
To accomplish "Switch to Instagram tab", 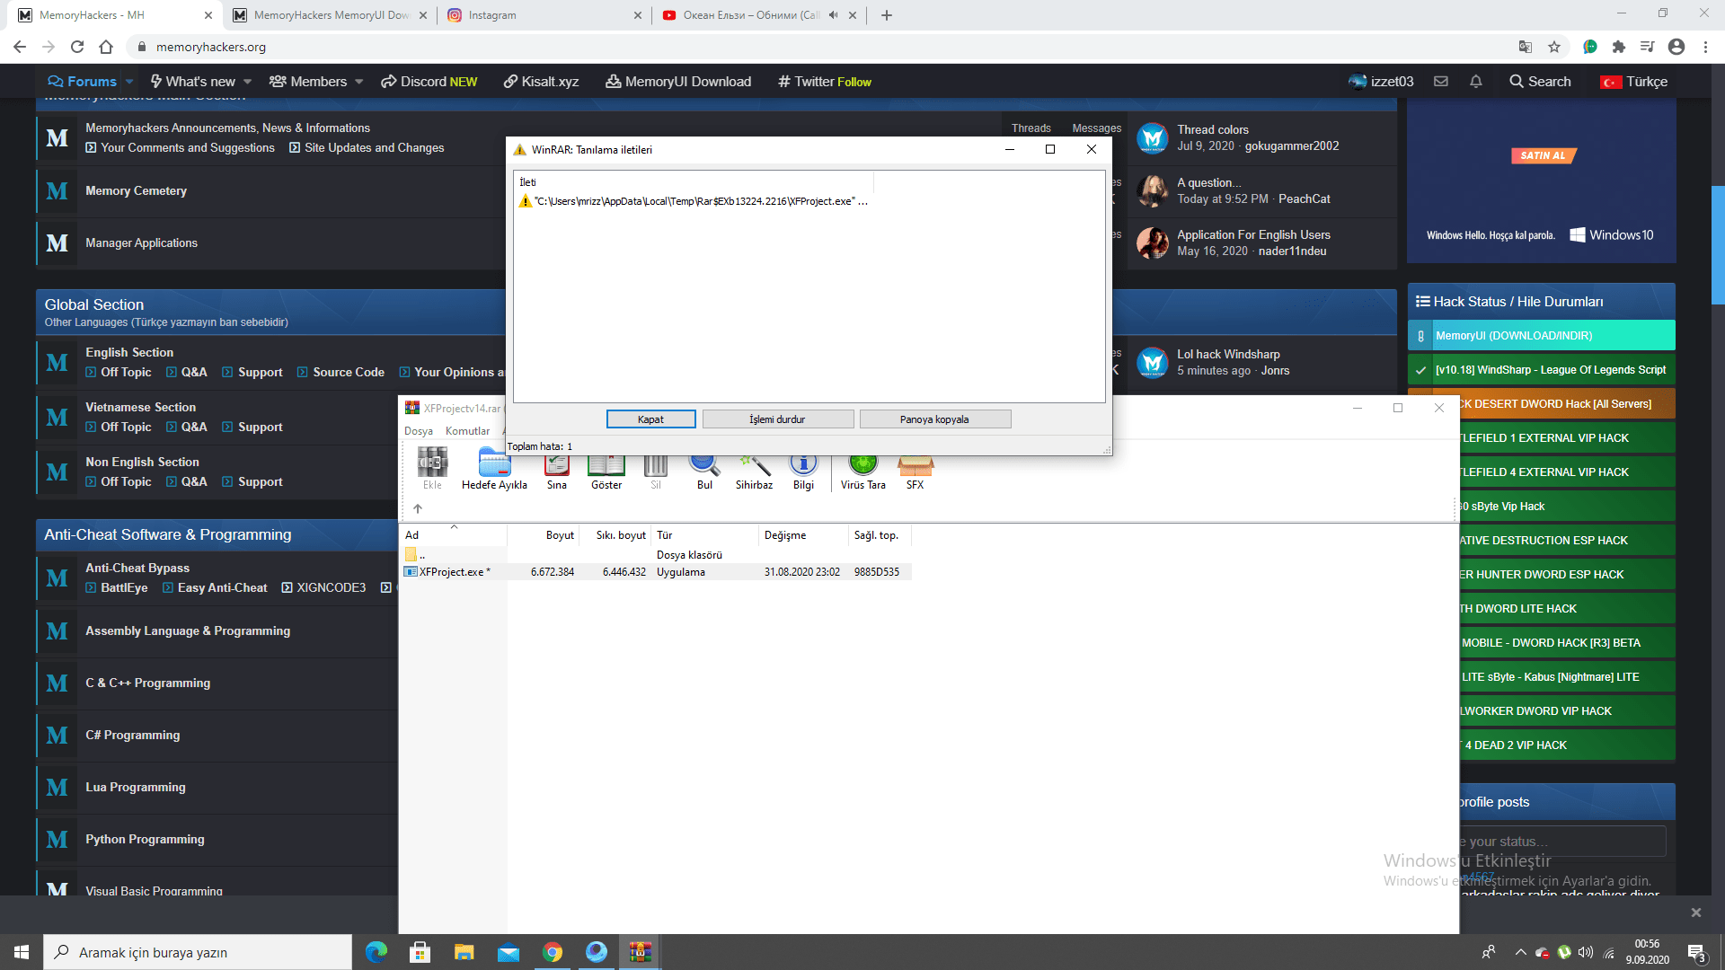I will coord(544,15).
